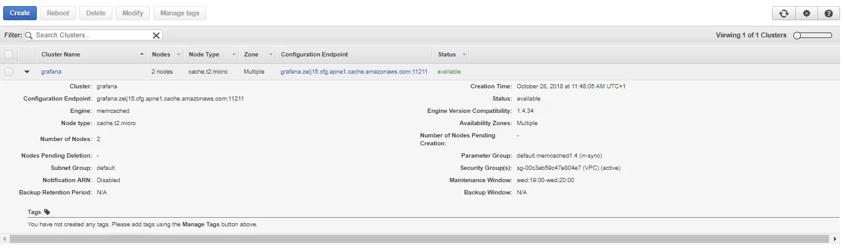845x249 pixels.
Task: Select all clusters header checkbox
Action: click(9, 55)
